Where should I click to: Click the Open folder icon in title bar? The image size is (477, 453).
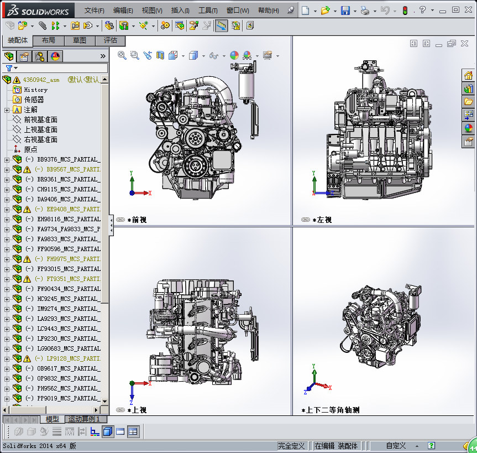tap(325, 11)
